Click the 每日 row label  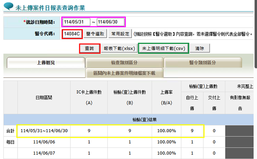tap(10, 142)
